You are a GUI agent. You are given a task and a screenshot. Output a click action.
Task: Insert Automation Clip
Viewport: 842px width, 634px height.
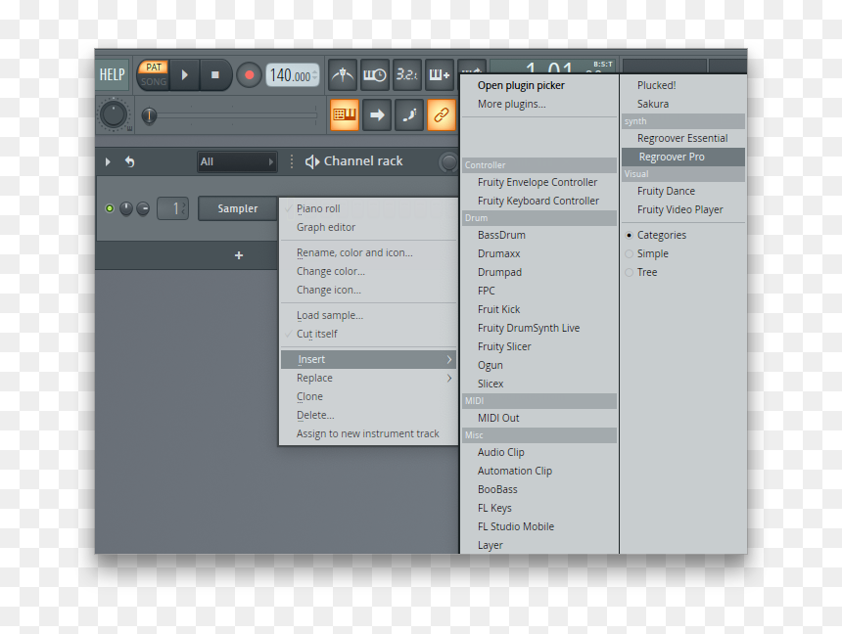[539, 471]
